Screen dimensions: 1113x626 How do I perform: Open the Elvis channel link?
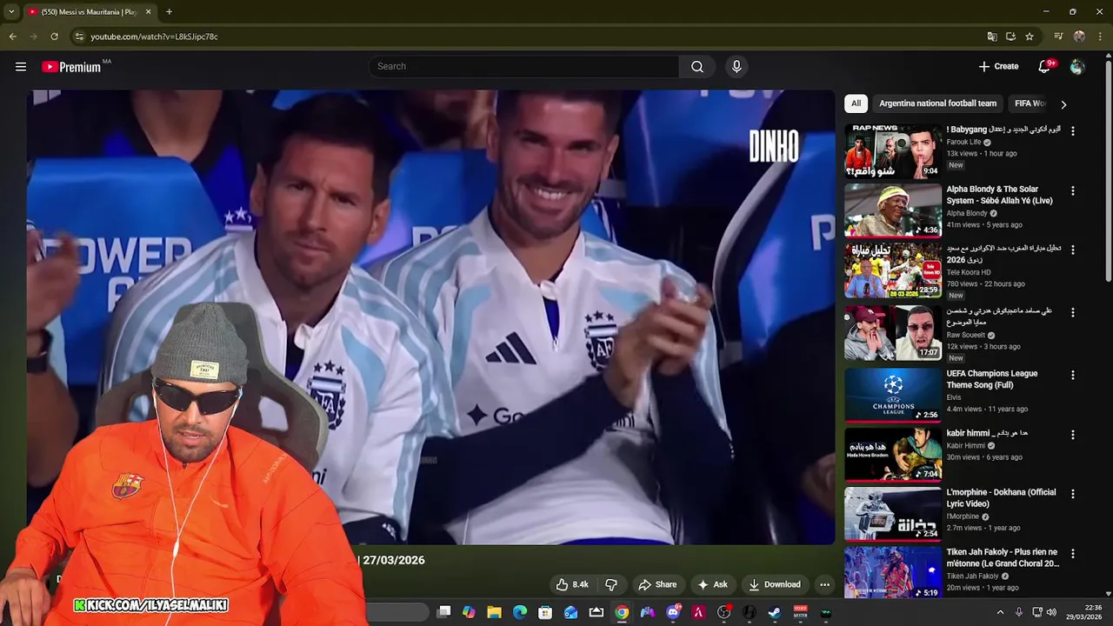[954, 397]
